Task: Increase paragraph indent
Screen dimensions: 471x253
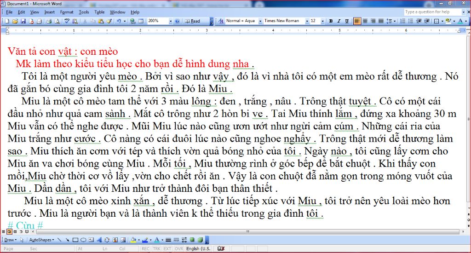Action: pos(426,21)
